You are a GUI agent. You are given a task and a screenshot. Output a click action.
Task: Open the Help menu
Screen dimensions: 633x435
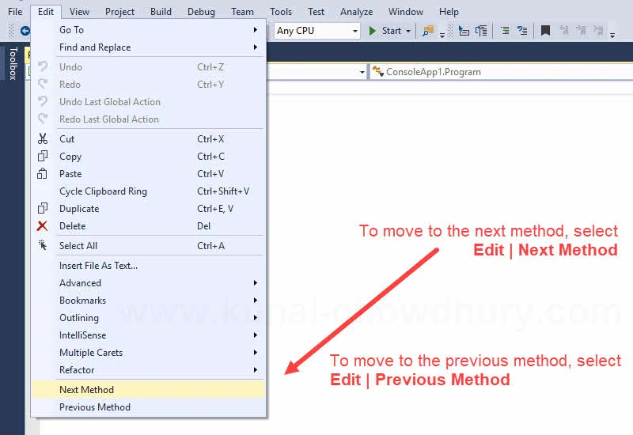click(449, 12)
